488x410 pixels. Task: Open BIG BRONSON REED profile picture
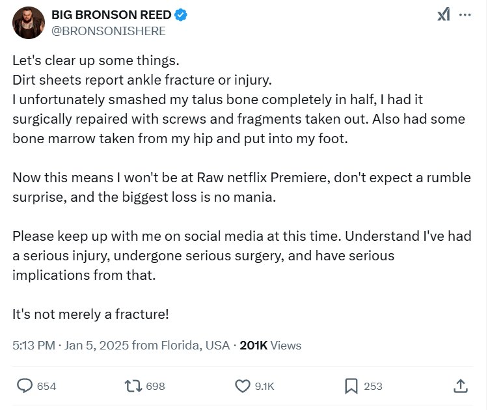coord(28,23)
